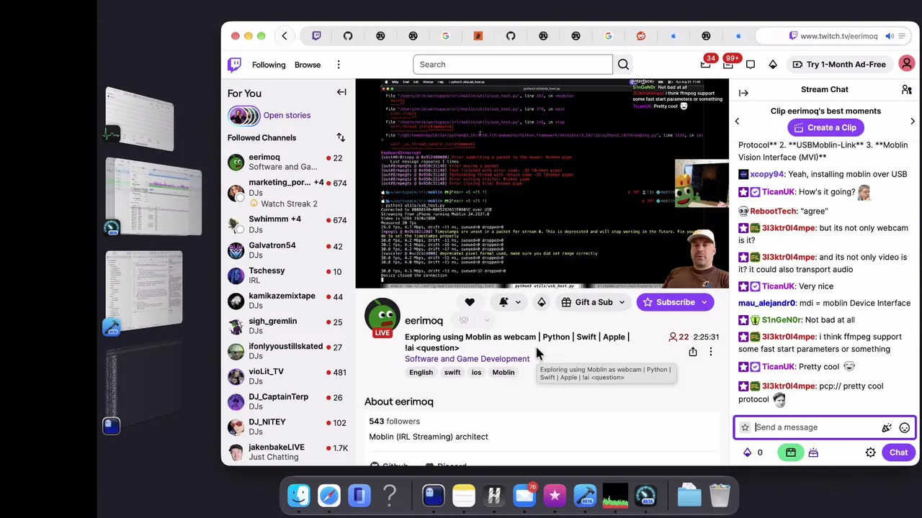The width and height of the screenshot is (922, 518).
Task: Collapse the For You sidebar
Action: pos(341,92)
